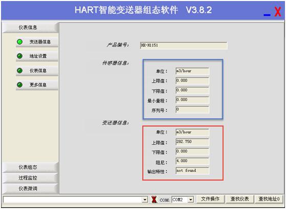Click inside the COM2 combo box

[x=182, y=199]
